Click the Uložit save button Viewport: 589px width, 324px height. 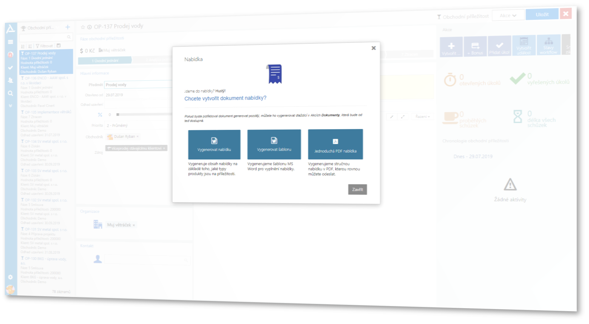pyautogui.click(x=542, y=14)
